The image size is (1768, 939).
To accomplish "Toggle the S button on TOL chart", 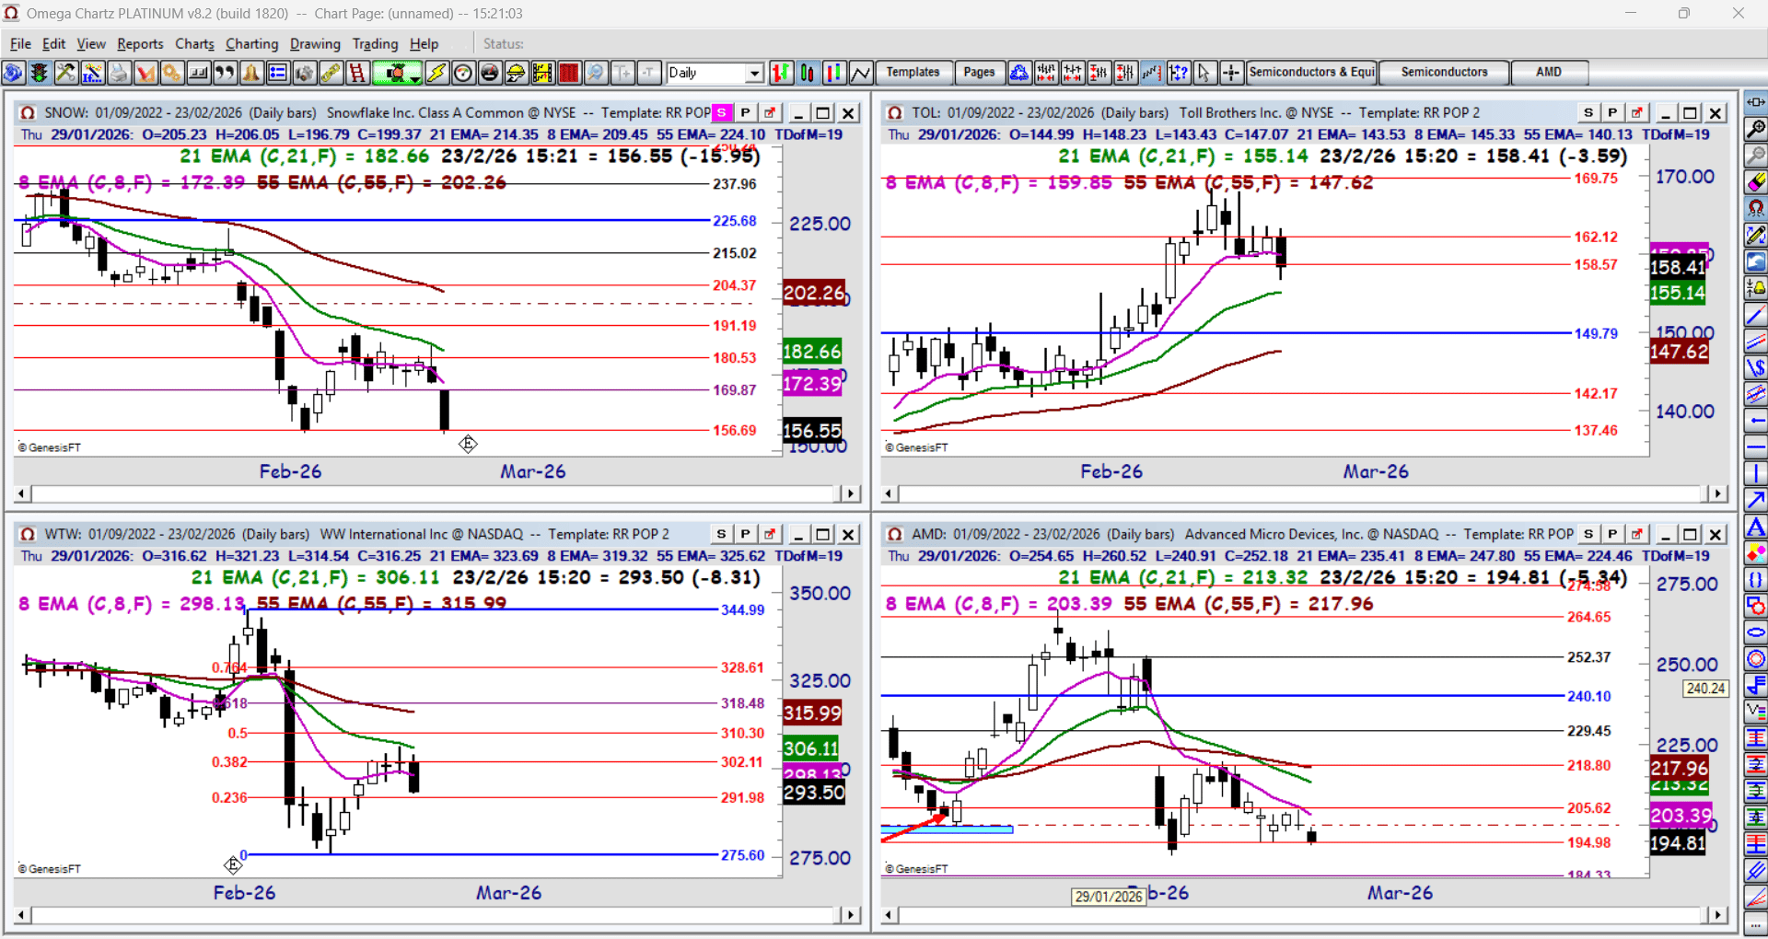I will pyautogui.click(x=1588, y=112).
